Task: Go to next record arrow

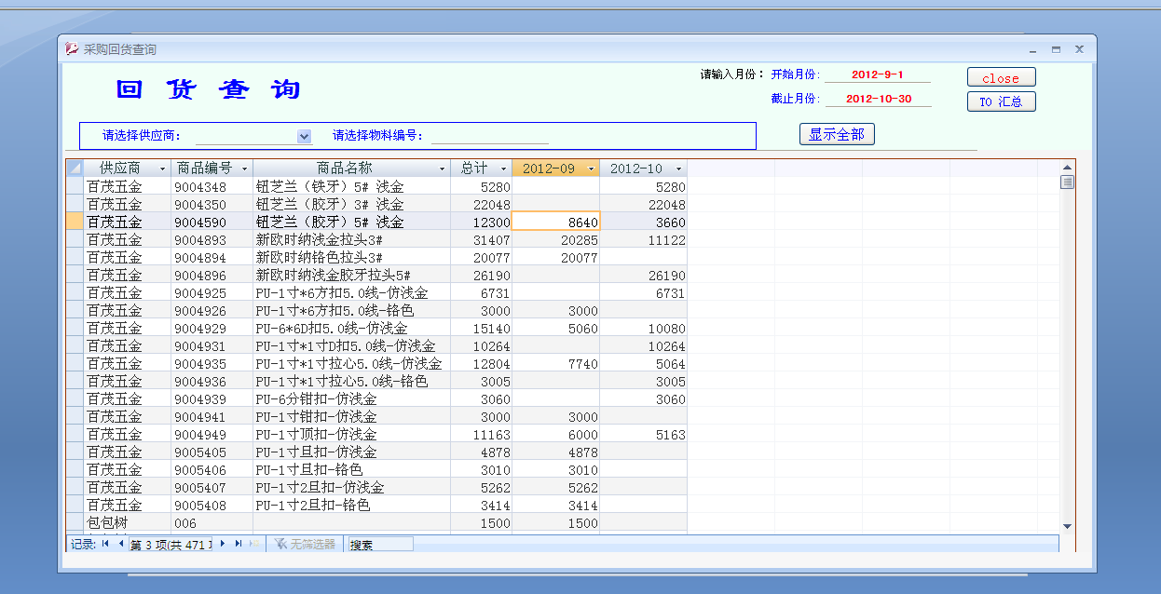Action: point(223,544)
